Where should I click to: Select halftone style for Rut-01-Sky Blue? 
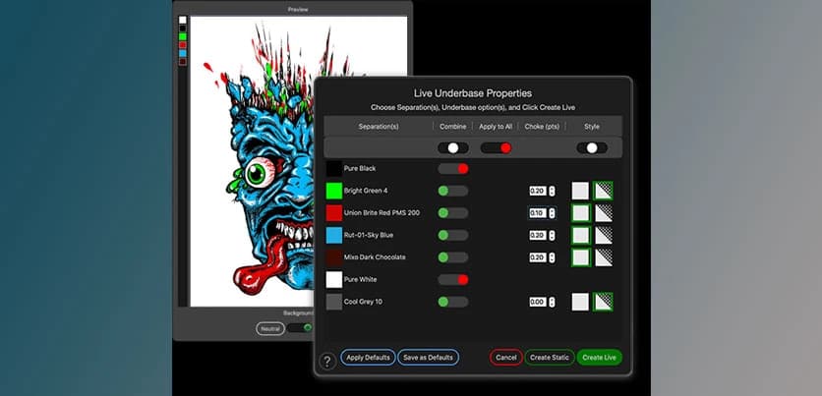point(604,235)
